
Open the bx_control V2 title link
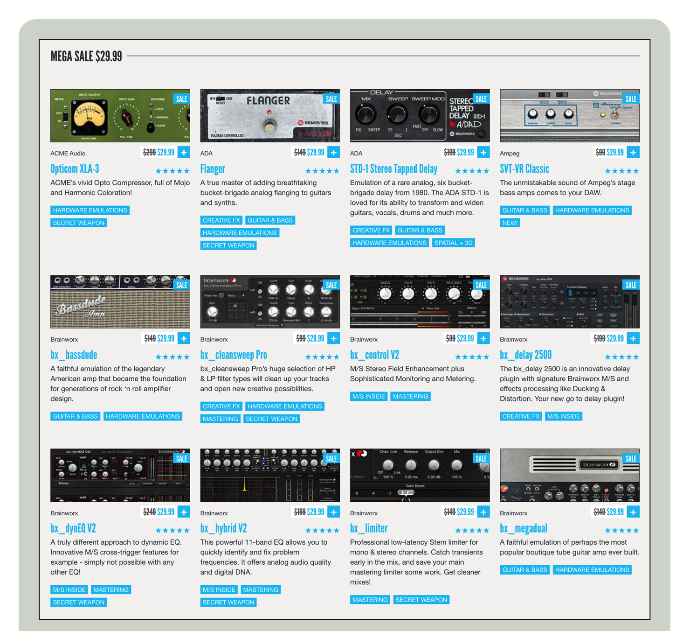374,355
